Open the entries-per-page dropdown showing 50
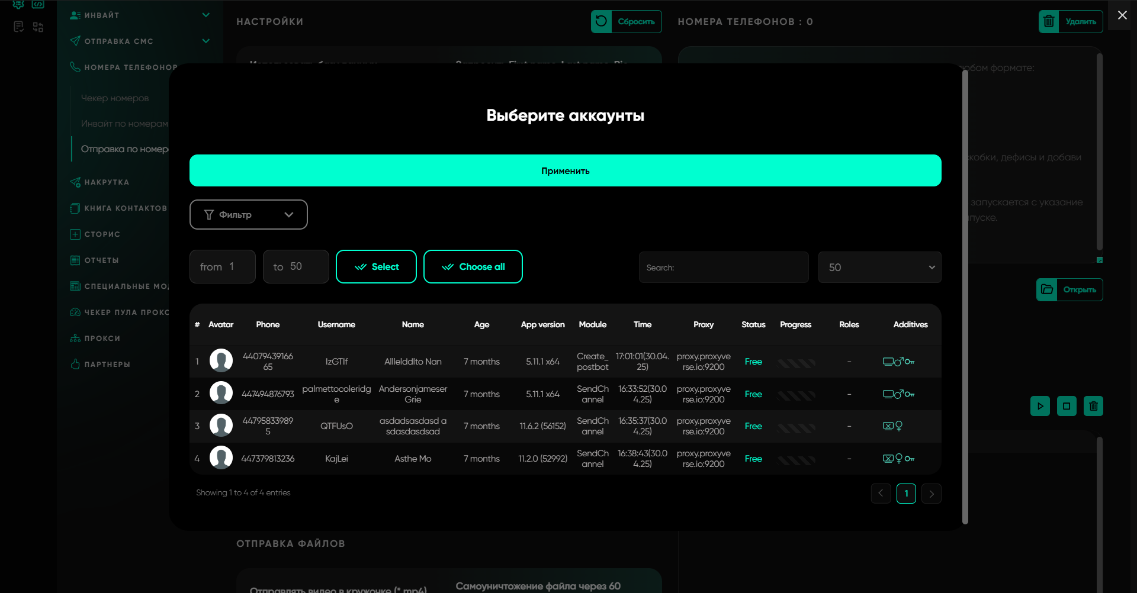1137x593 pixels. tap(879, 268)
